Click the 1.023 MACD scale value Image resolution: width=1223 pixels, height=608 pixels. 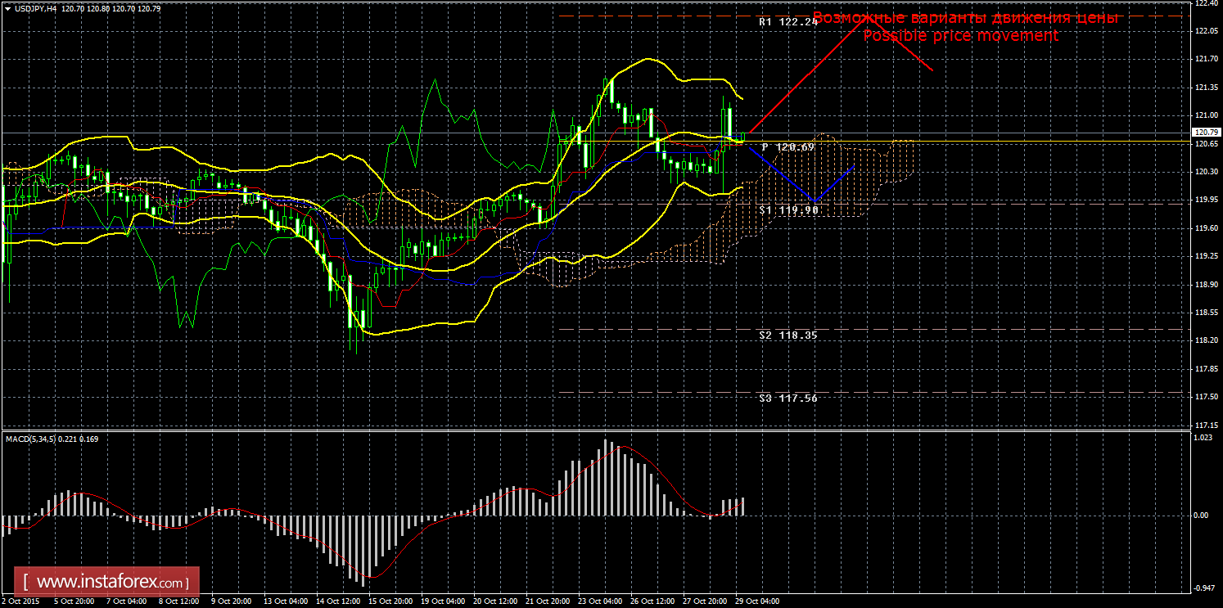(1201, 439)
